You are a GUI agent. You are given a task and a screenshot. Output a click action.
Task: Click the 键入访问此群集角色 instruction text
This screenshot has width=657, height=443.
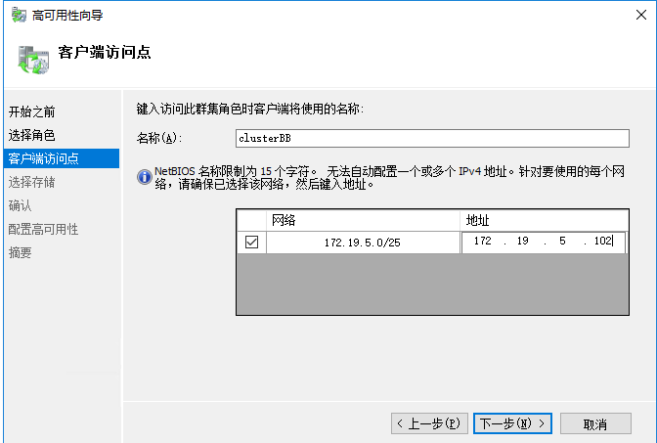click(250, 109)
